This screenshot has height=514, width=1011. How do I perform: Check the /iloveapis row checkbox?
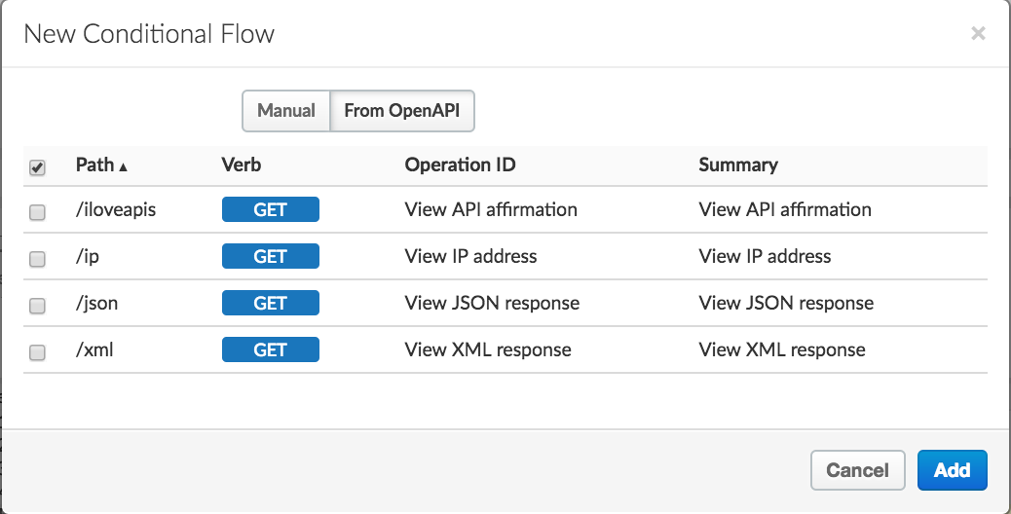[37, 212]
